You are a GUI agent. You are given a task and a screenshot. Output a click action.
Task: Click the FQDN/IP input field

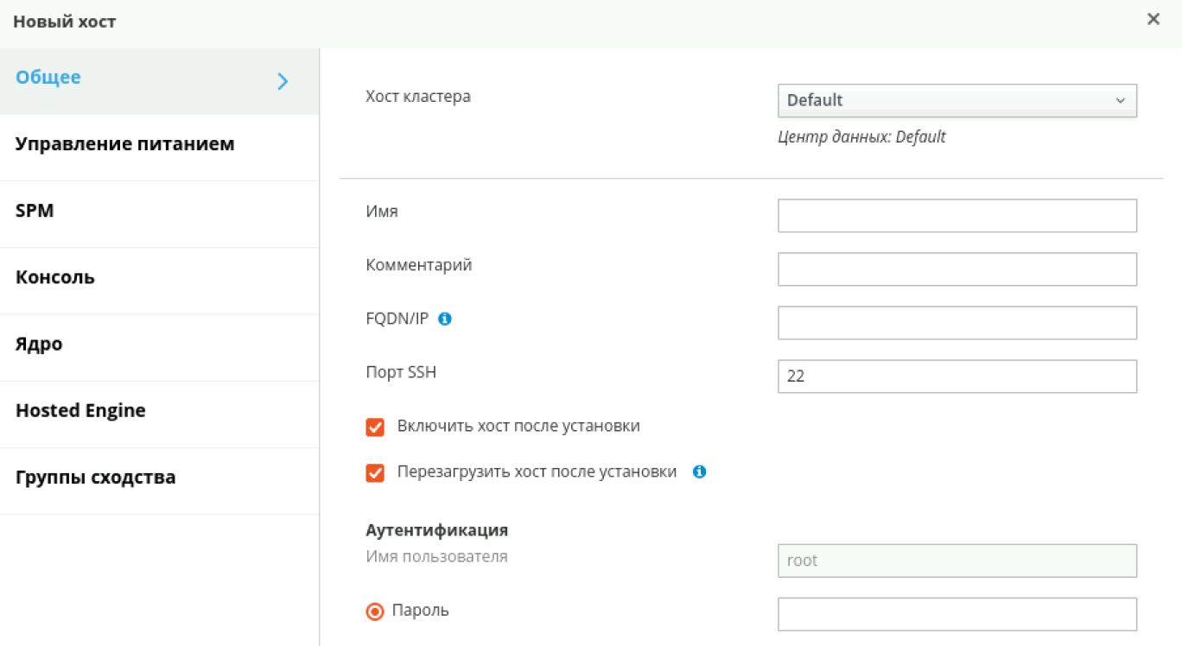(x=956, y=323)
